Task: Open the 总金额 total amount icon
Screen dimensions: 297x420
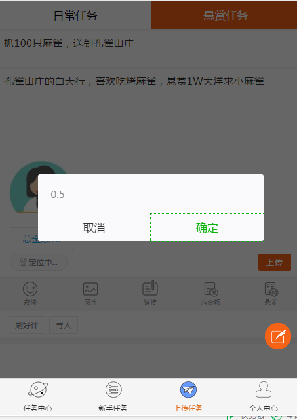Action: tap(210, 290)
